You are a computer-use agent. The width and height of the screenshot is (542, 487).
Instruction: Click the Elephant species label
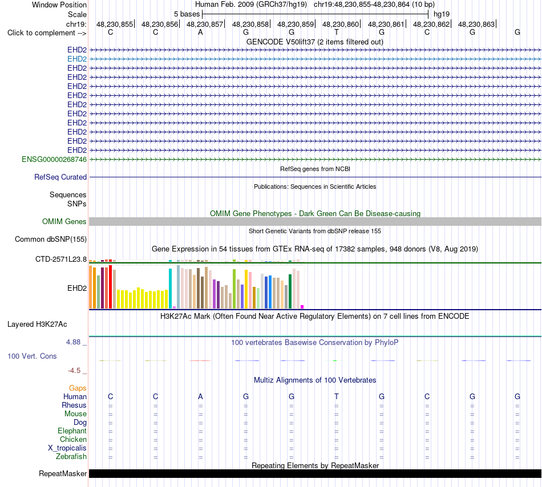pyautogui.click(x=72, y=431)
